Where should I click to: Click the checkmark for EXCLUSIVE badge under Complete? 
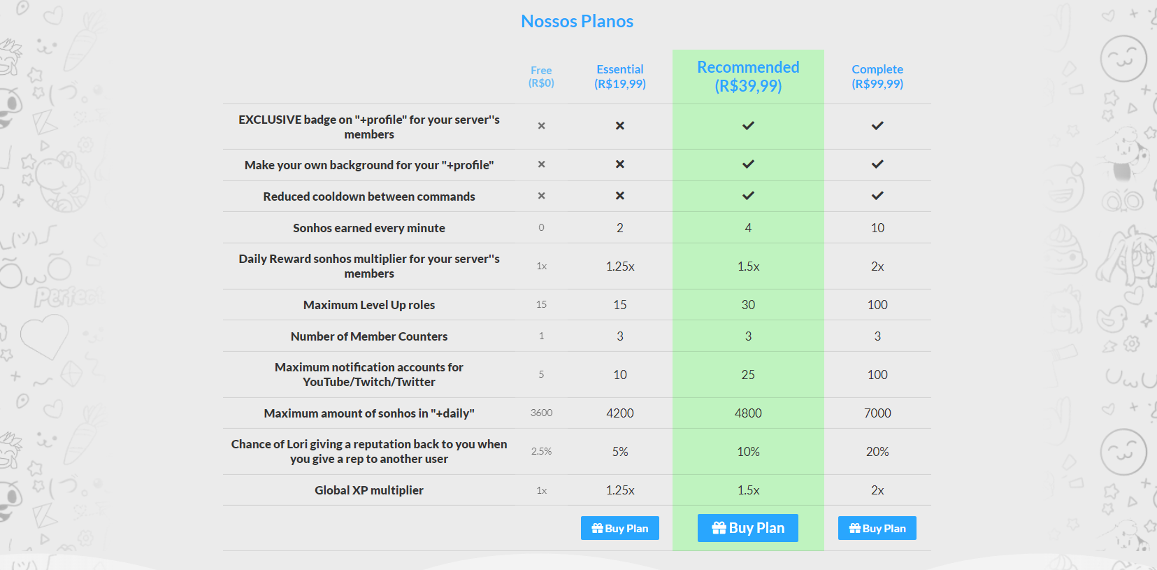click(x=877, y=126)
